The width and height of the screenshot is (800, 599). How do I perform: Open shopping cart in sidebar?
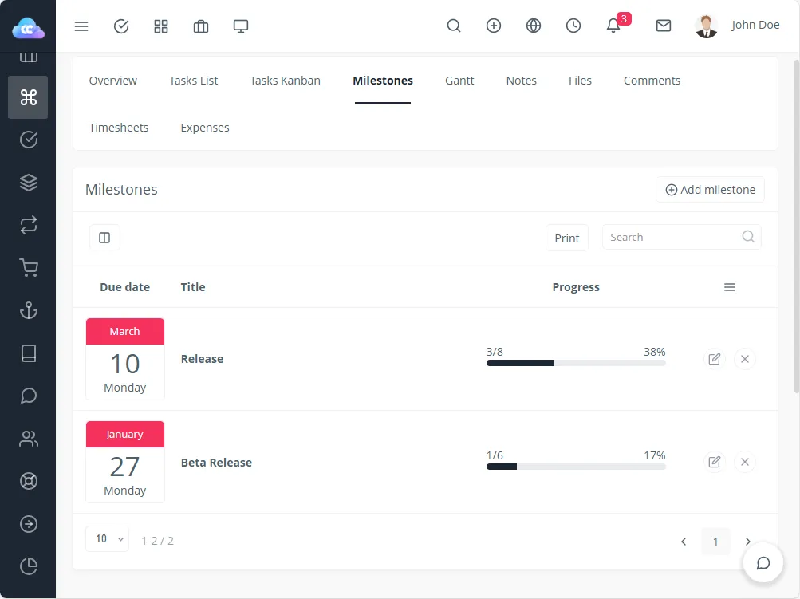[x=29, y=269]
